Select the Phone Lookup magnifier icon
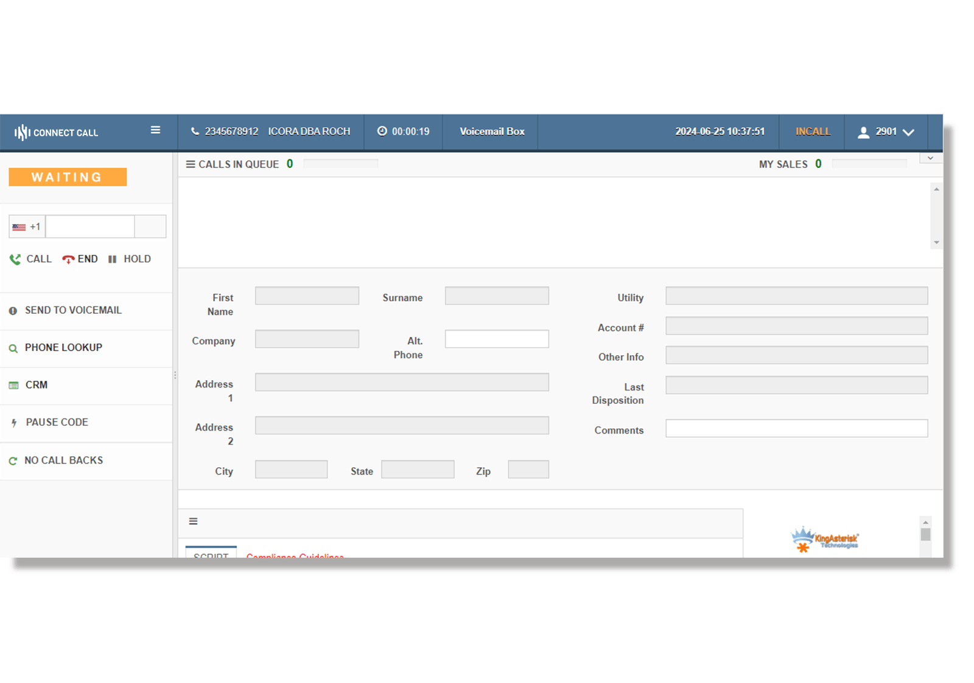The image size is (974, 683). tap(13, 348)
